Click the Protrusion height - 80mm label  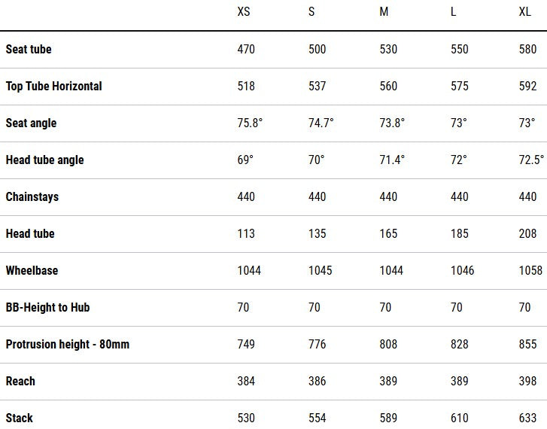68,344
